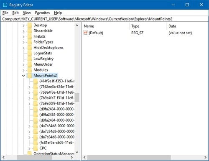Click the values pane scroll left arrow
209x161 pixels.
coord(84,157)
